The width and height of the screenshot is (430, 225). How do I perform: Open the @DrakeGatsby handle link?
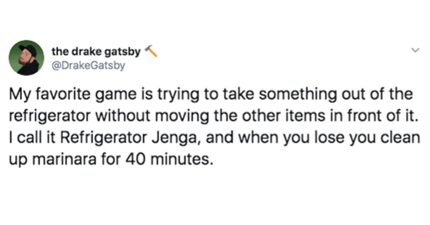tap(88, 66)
